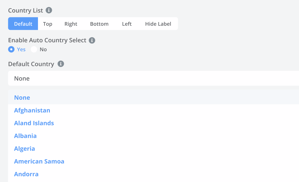Image resolution: width=299 pixels, height=182 pixels.
Task: Pick Albania as default country
Action: 25,136
